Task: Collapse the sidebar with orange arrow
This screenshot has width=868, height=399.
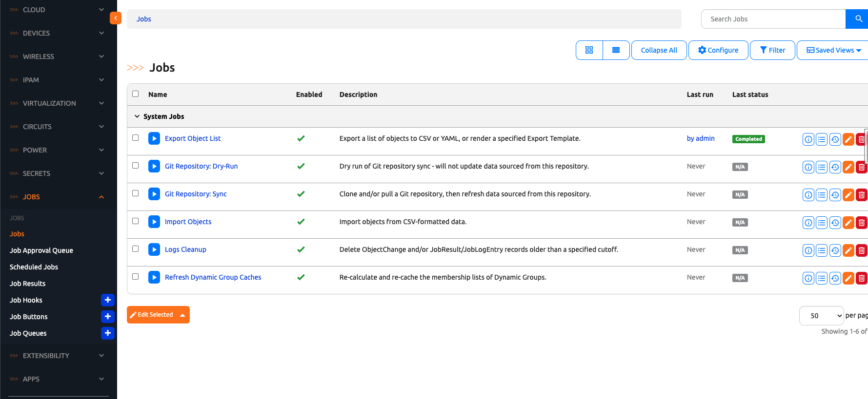Action: point(116,18)
